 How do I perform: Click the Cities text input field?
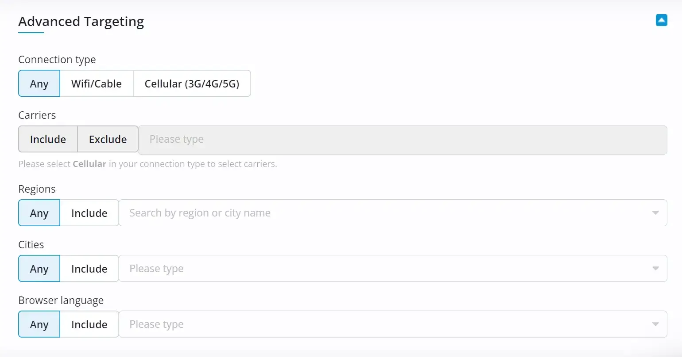click(381, 269)
